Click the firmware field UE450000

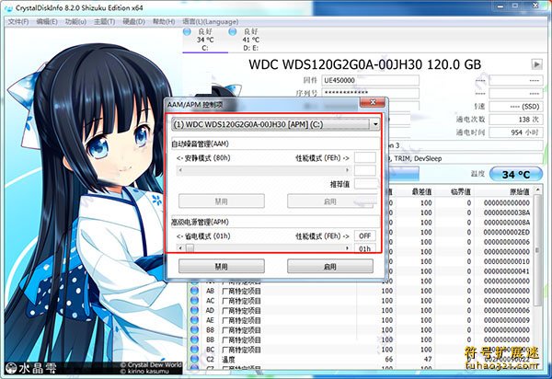(x=370, y=80)
